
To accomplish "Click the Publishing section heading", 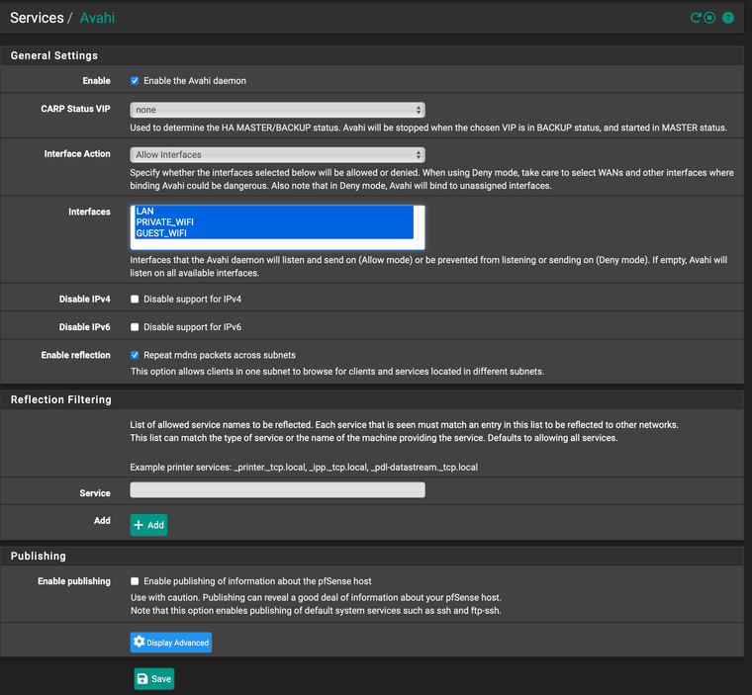I will (39, 556).
